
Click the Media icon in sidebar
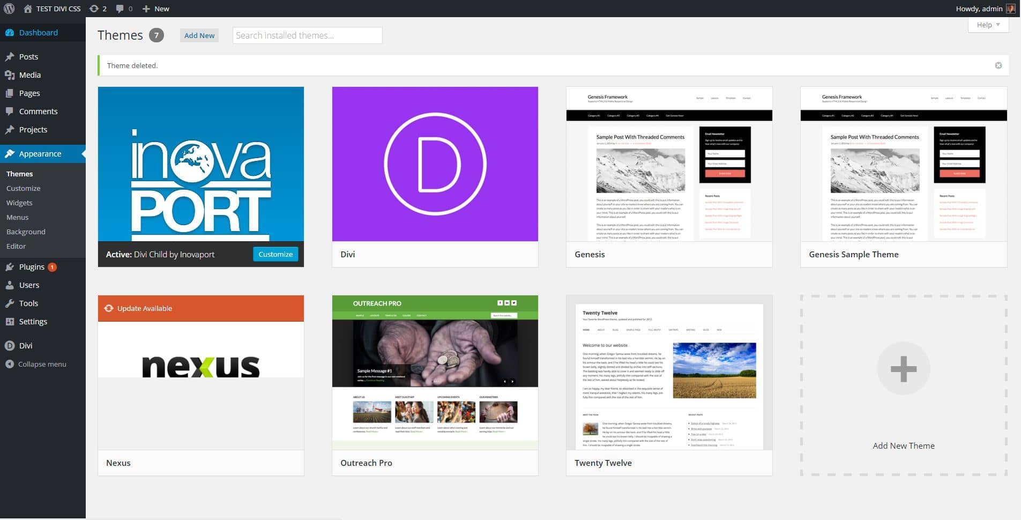click(x=10, y=75)
